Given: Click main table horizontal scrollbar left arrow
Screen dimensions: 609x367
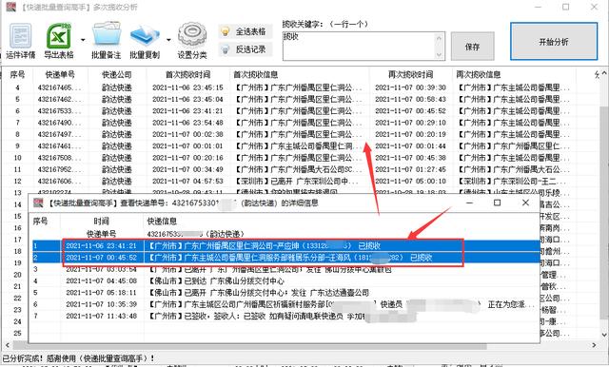Looking at the screenshot, I should tap(8, 345).
